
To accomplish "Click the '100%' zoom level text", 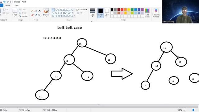I will point(179,110).
